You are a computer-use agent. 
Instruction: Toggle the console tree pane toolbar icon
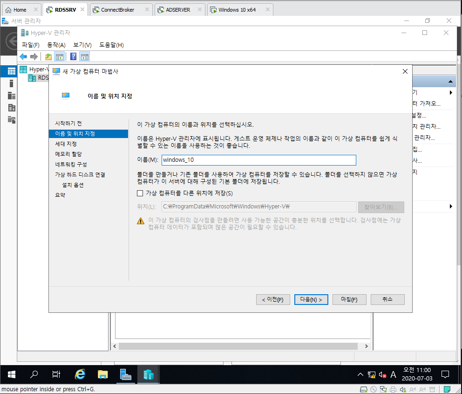[60, 56]
